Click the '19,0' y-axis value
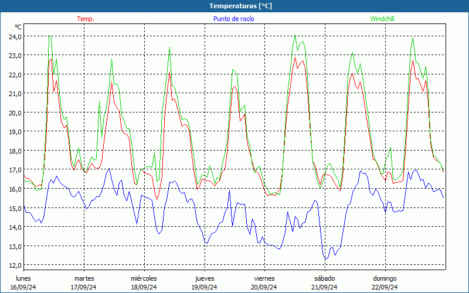This screenshot has height=293, width=469. pos(15,132)
